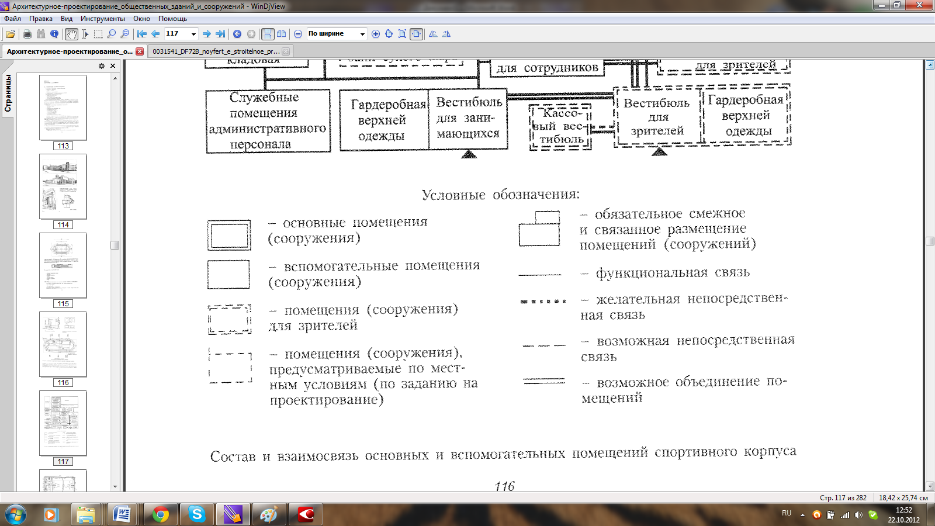Navigate forward in view history
Viewport: 935px width, 526px height.
point(251,34)
